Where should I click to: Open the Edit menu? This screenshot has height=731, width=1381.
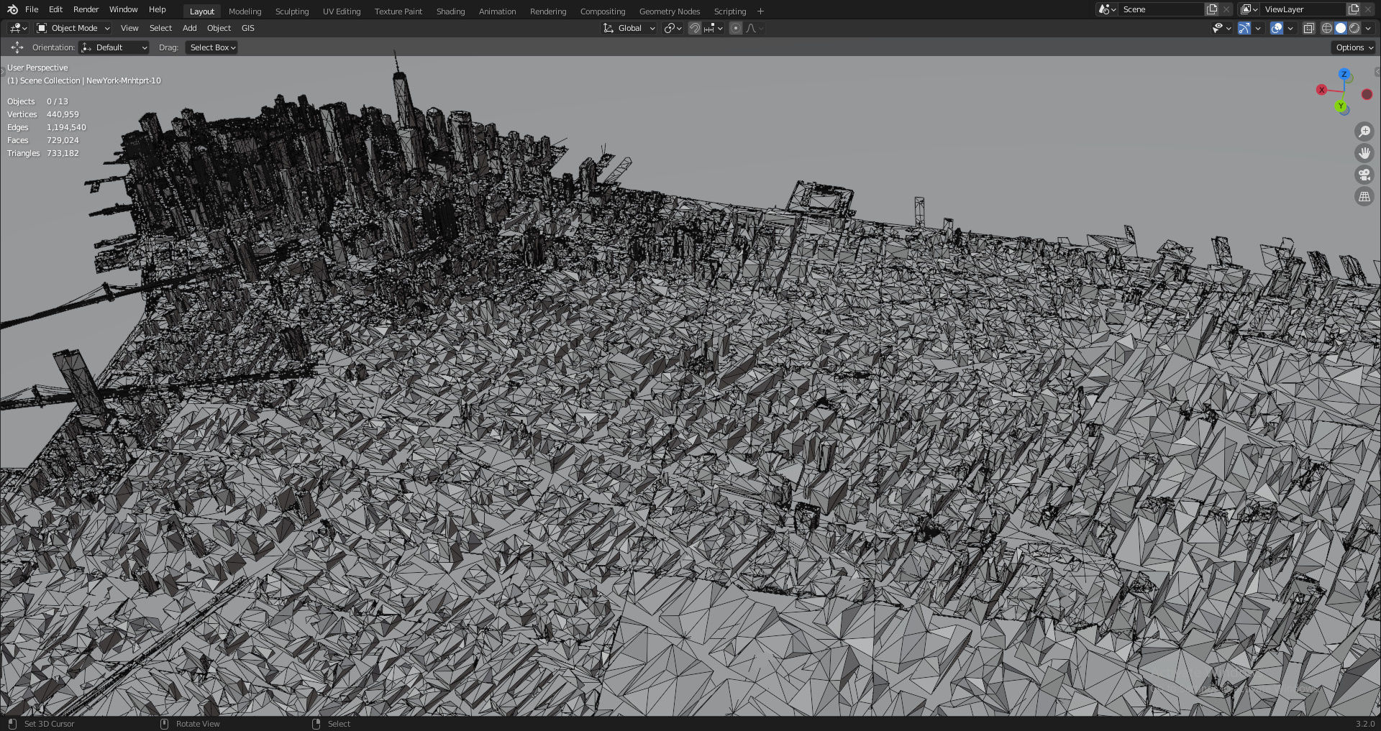coord(55,9)
